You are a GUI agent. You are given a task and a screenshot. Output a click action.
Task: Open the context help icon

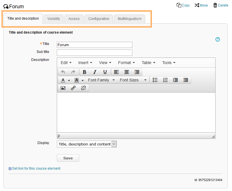[x=218, y=40]
